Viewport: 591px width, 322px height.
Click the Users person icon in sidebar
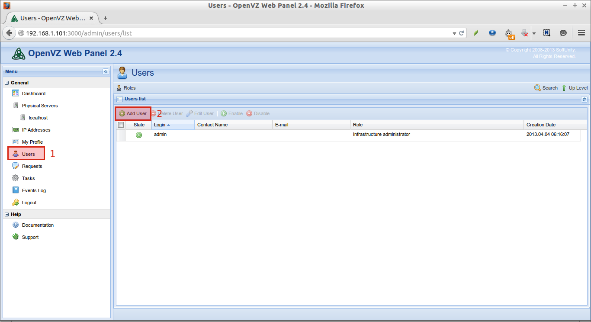pyautogui.click(x=16, y=154)
